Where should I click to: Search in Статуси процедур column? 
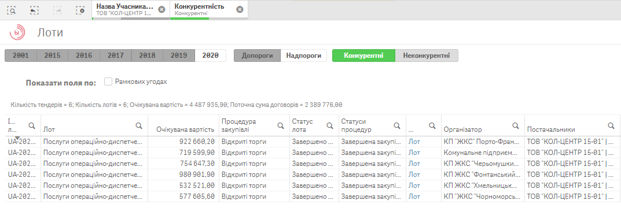pyautogui.click(x=396, y=125)
